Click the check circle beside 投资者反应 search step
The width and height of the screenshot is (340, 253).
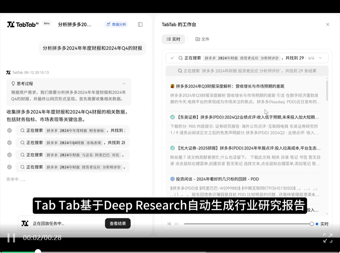coord(9,167)
